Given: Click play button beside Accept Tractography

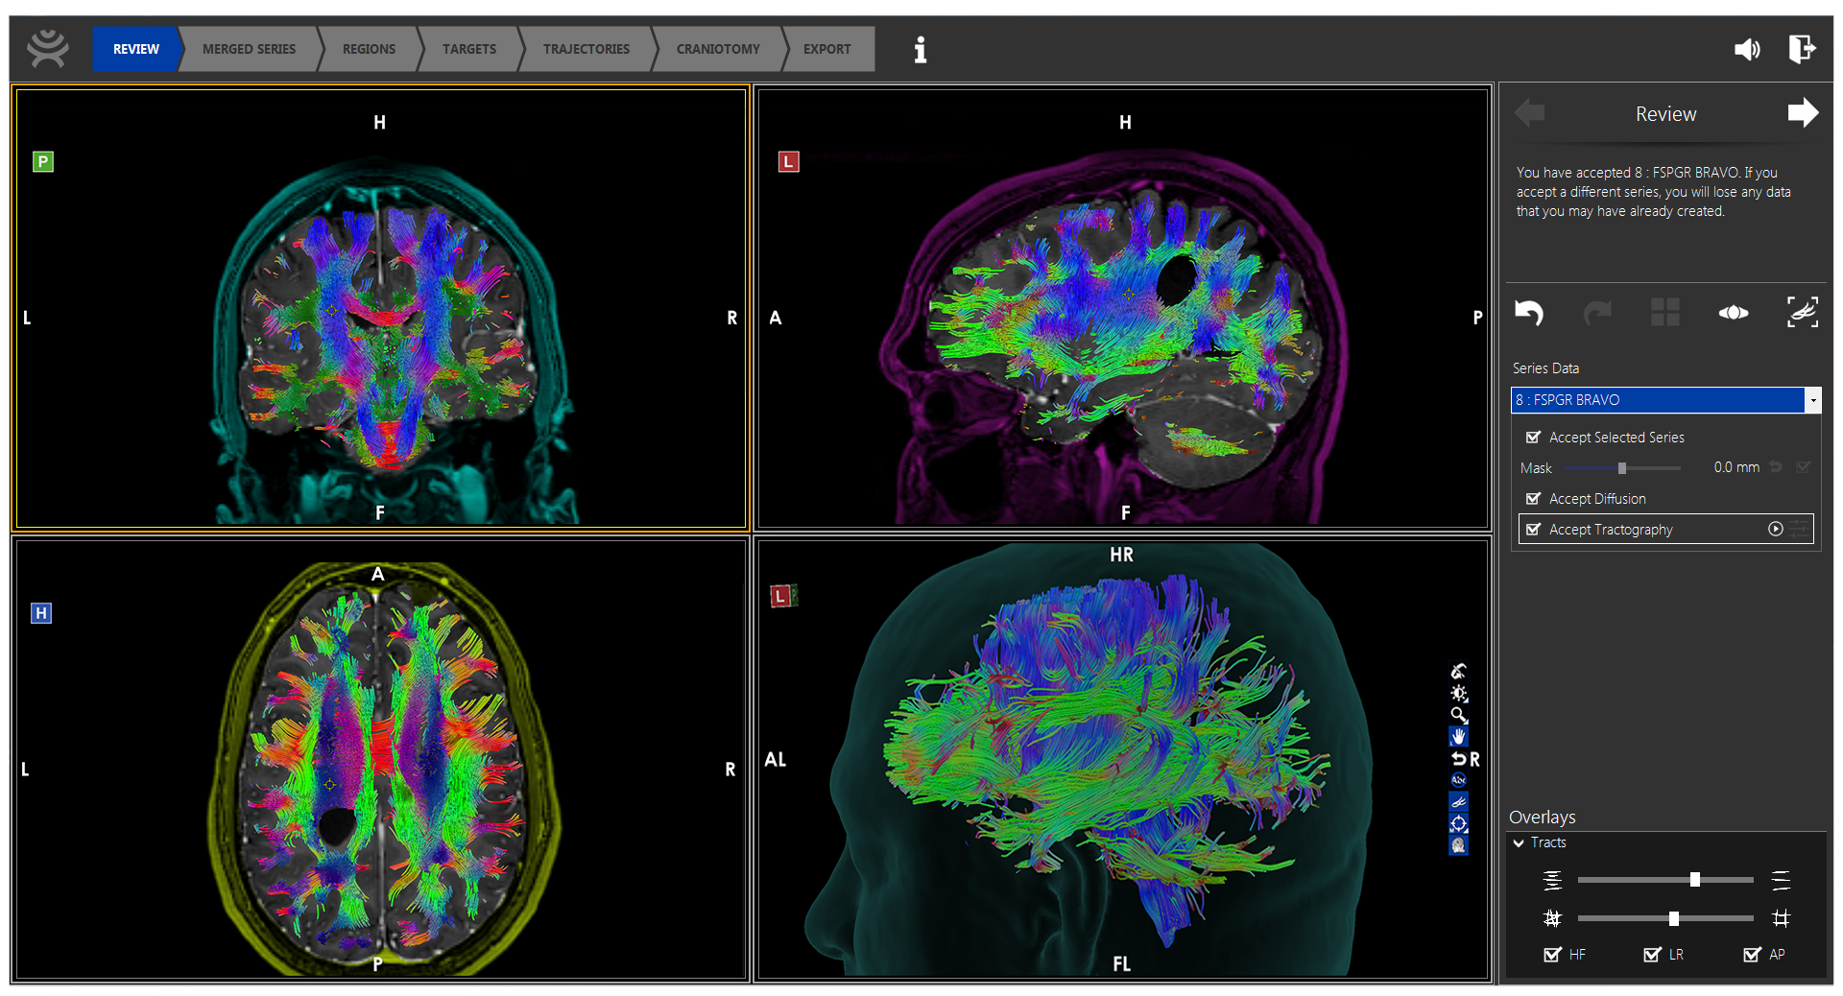Looking at the screenshot, I should 1775,529.
